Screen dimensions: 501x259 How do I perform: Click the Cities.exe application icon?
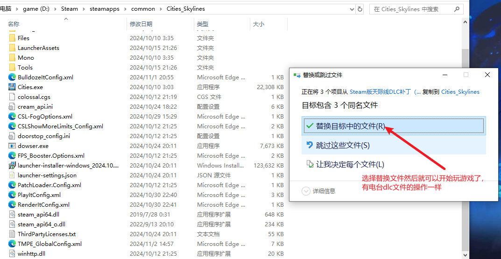point(12,87)
